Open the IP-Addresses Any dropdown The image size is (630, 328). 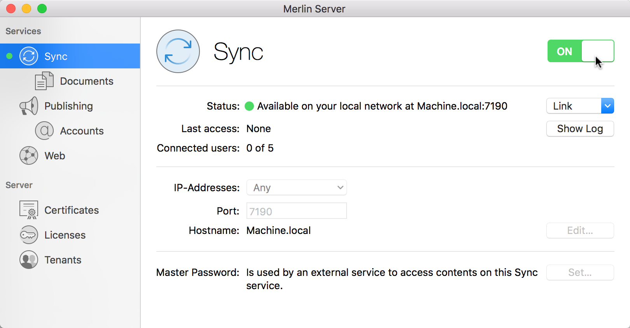click(x=297, y=188)
